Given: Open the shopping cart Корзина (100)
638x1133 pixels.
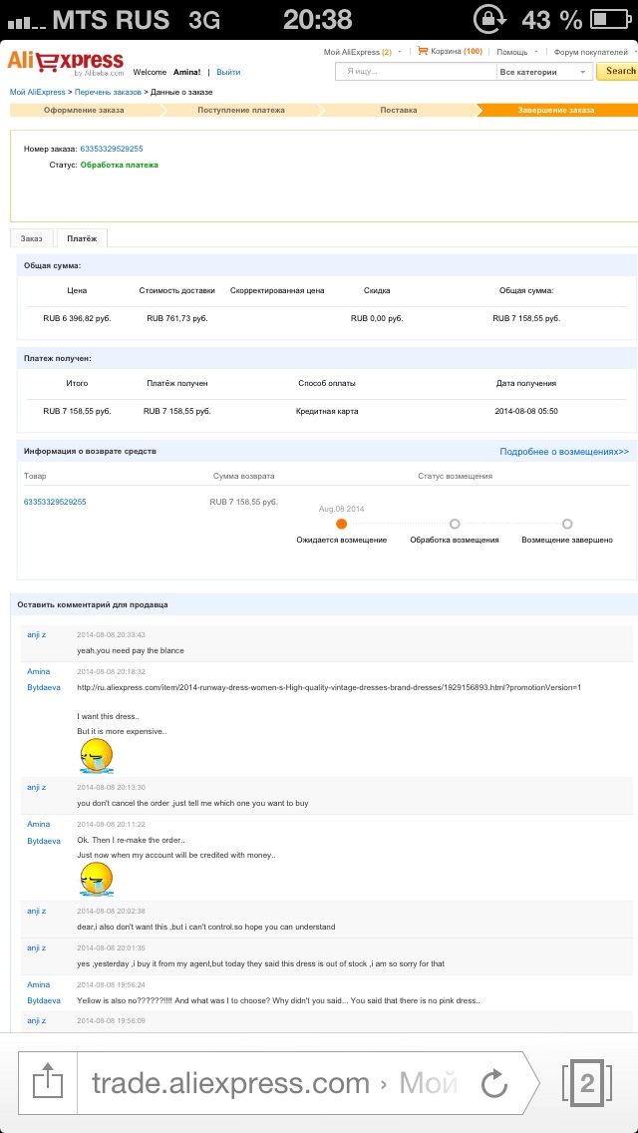Looking at the screenshot, I should click(x=451, y=51).
